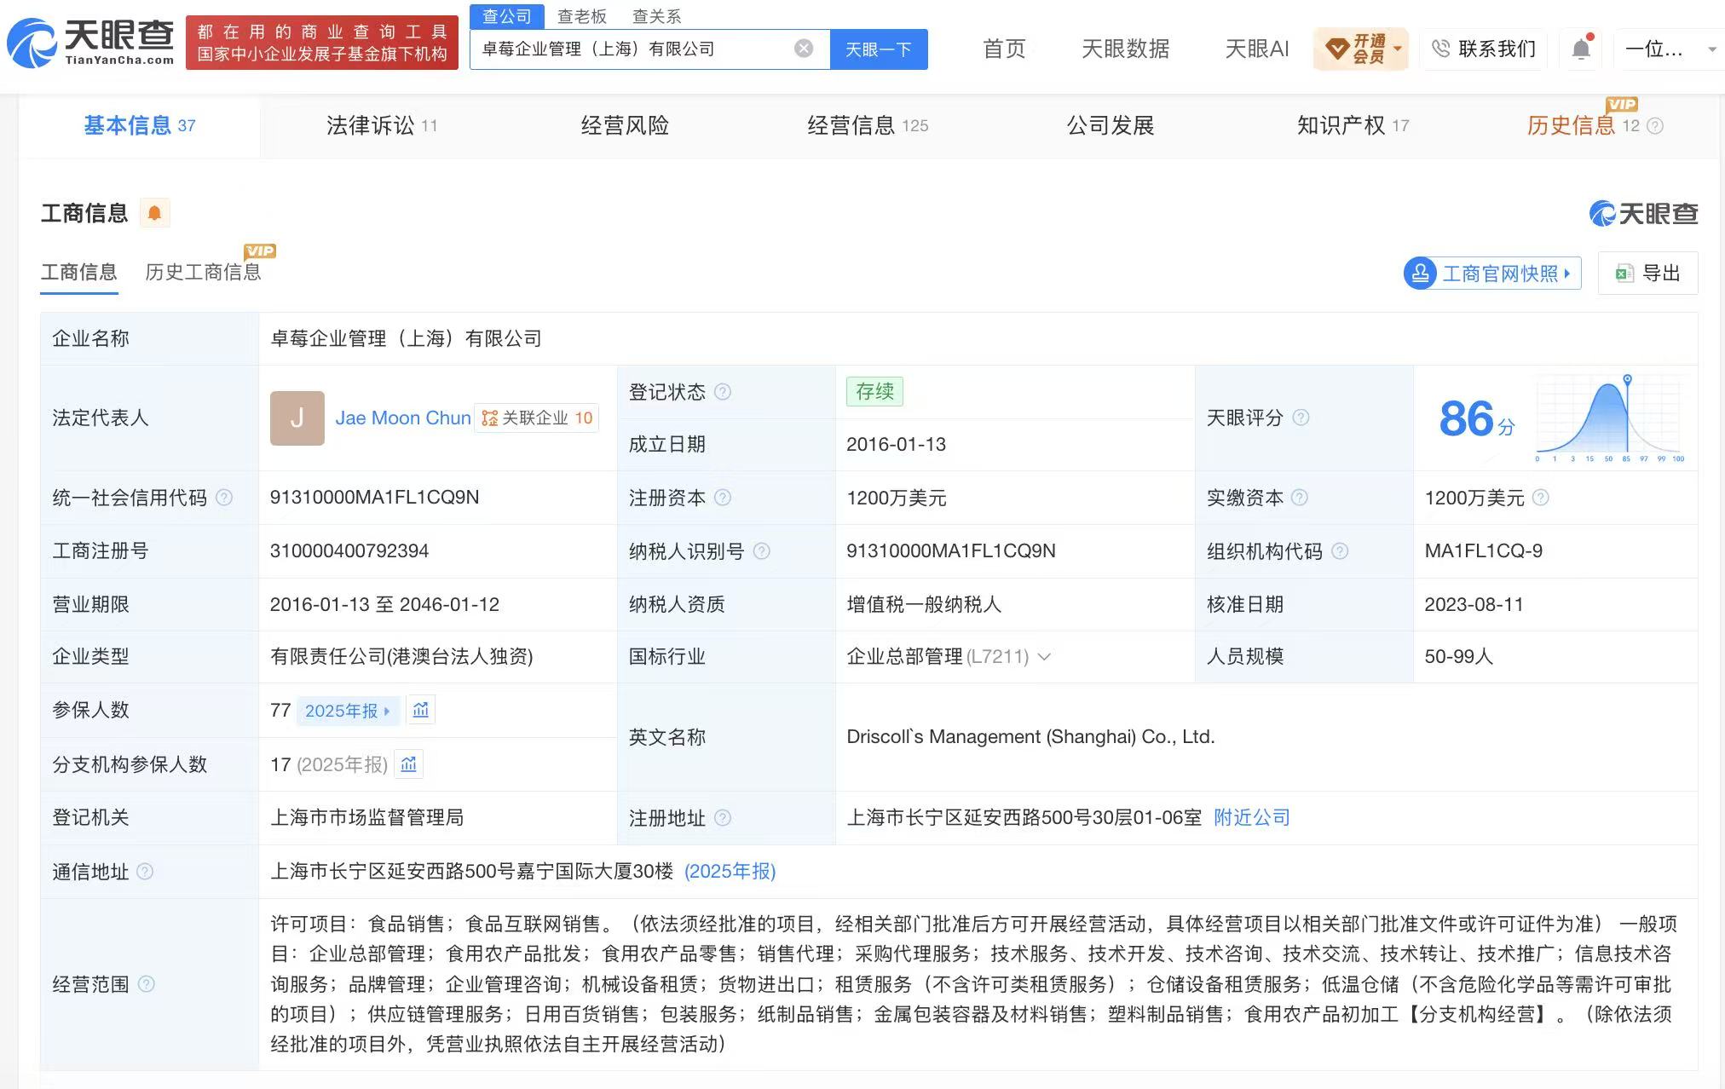This screenshot has height=1089, width=1725.
Task: Switch to the 查公司 search tab
Action: (506, 16)
